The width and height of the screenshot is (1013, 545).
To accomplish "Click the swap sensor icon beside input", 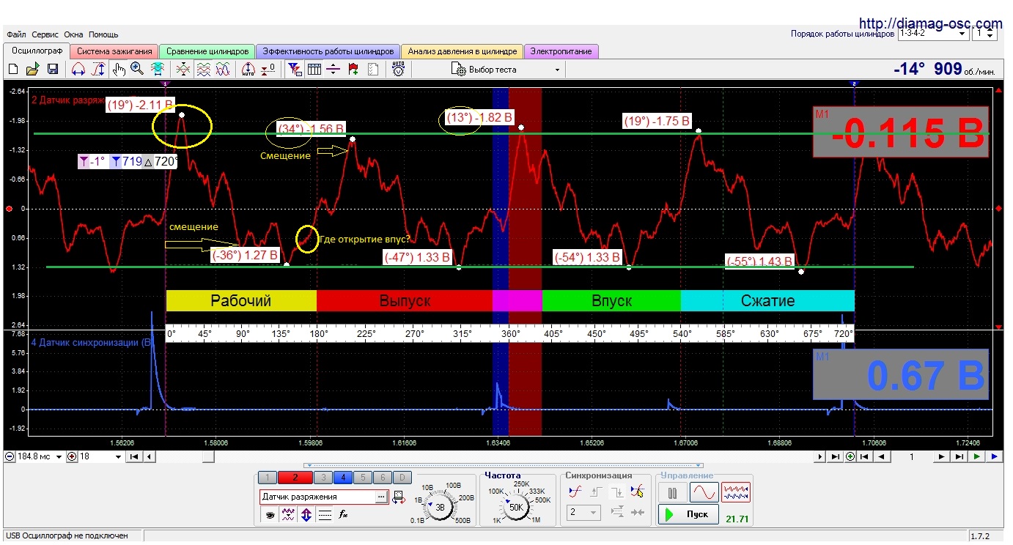I will [x=399, y=497].
